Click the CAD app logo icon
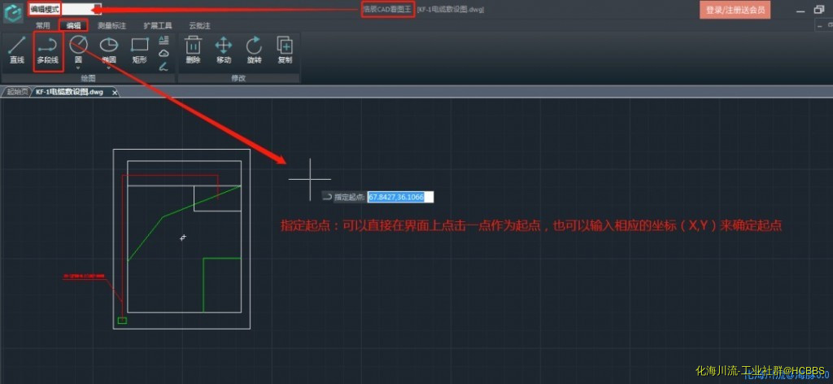This screenshot has width=833, height=384. tap(12, 14)
